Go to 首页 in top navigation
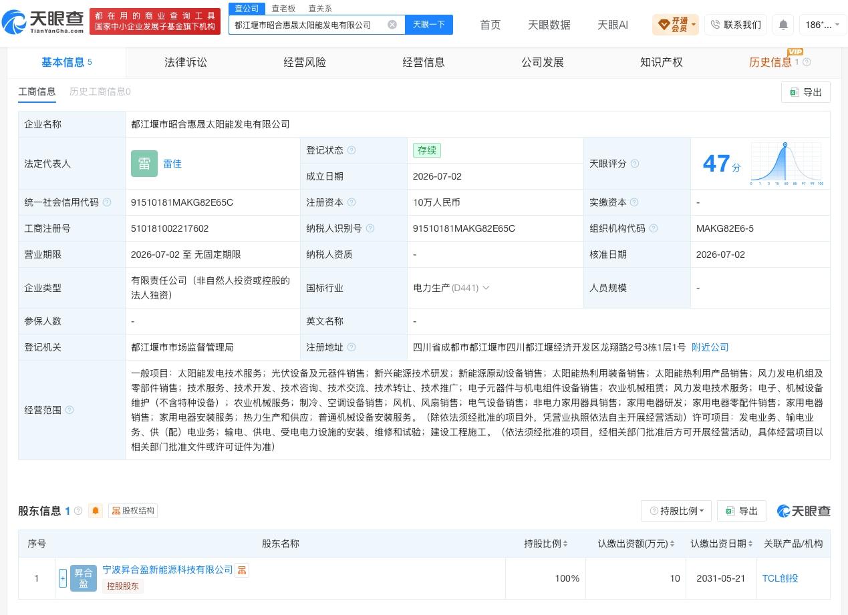 [490, 25]
